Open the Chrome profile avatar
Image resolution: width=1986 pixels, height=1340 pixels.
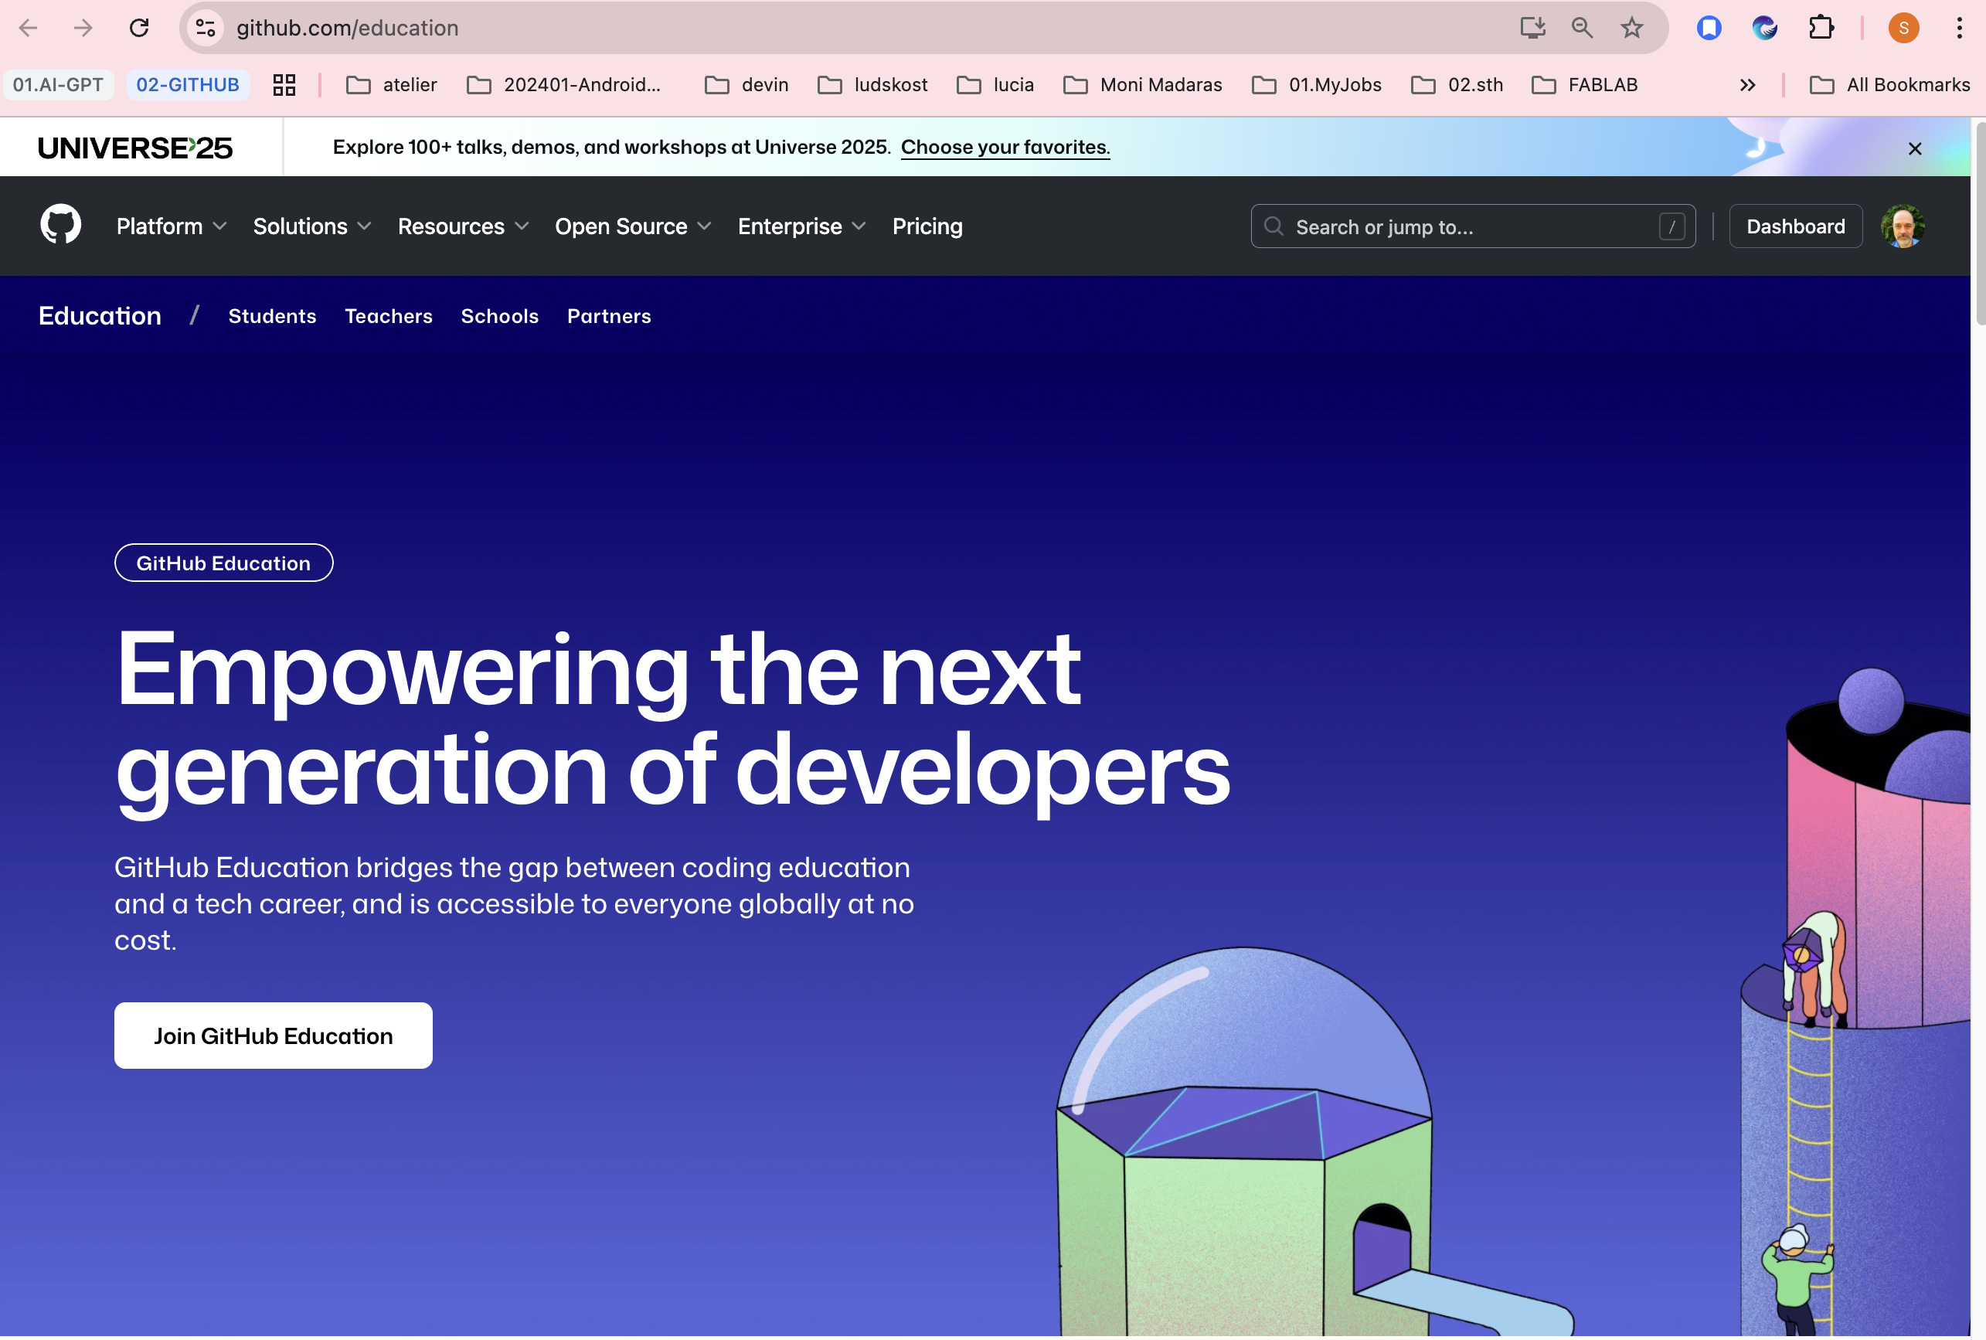click(x=1903, y=27)
